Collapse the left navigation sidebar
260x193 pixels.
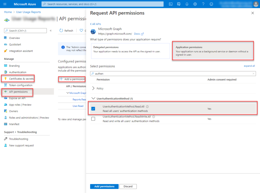[51, 31]
